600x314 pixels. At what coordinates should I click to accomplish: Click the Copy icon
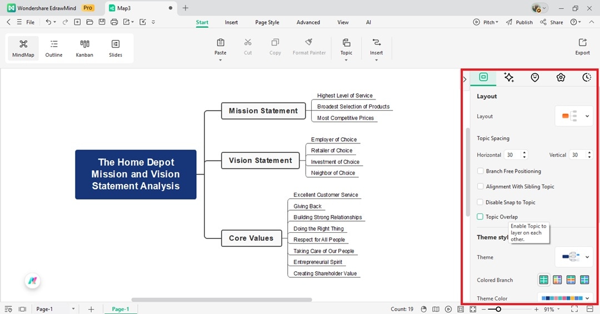click(275, 42)
